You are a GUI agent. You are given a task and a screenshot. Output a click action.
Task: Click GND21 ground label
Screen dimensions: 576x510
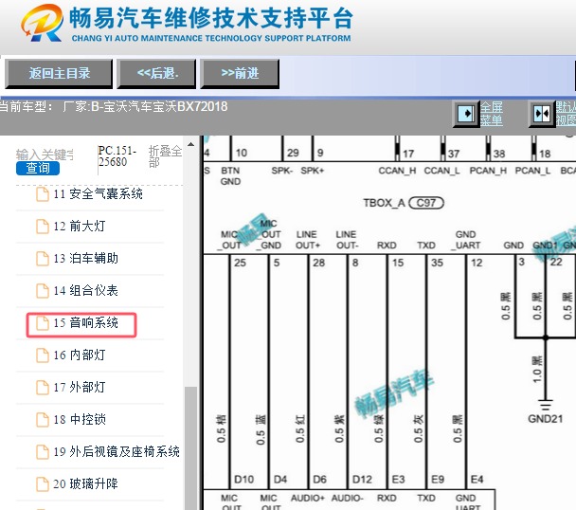[545, 419]
